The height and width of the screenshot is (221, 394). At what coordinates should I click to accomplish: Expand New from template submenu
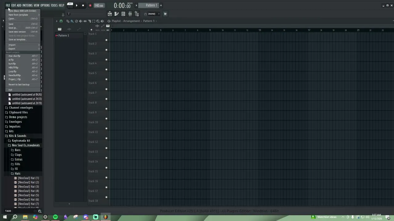pyautogui.click(x=23, y=15)
